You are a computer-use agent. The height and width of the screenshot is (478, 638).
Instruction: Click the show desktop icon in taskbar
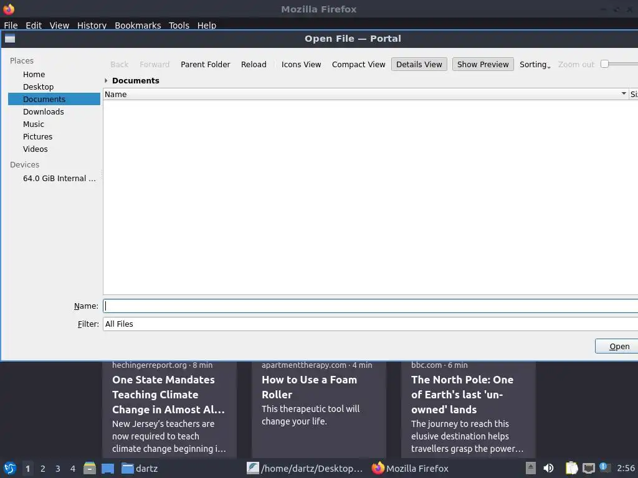tap(108, 468)
